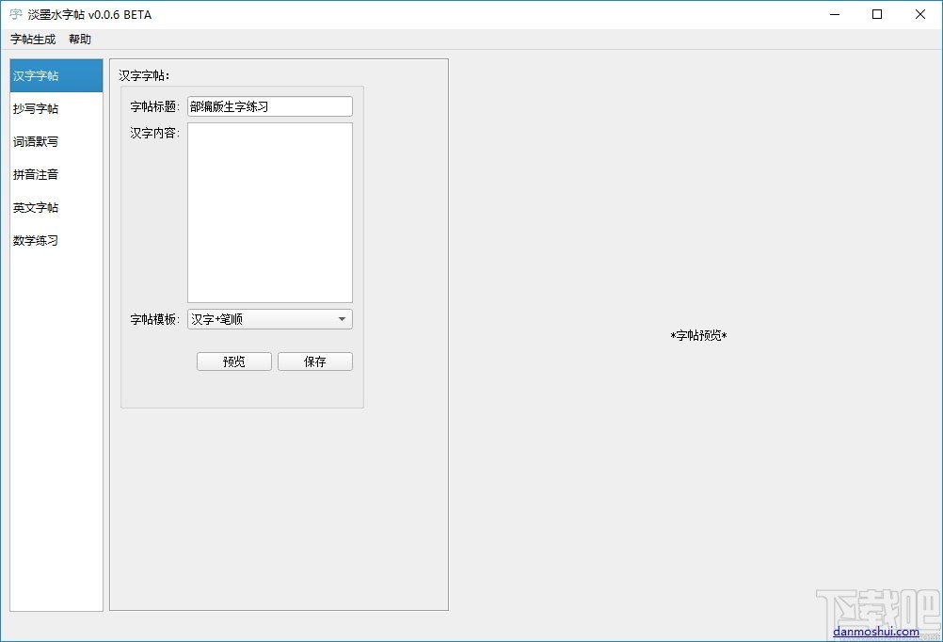Focus the 汉字内容 text area
This screenshot has width=943, height=642.
coord(270,213)
